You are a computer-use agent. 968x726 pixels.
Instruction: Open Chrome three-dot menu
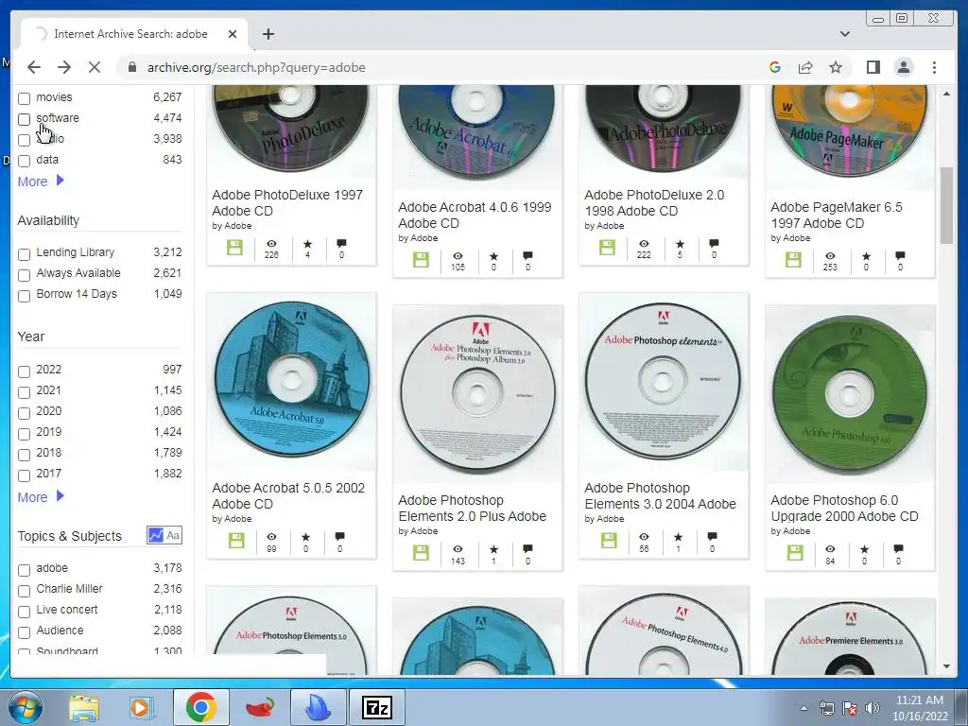(x=934, y=67)
